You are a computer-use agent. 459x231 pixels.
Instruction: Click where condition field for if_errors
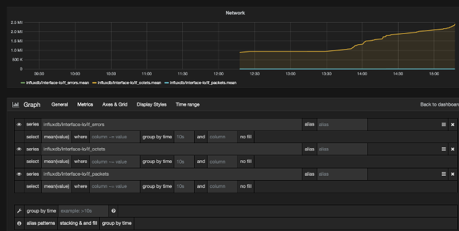click(115, 136)
